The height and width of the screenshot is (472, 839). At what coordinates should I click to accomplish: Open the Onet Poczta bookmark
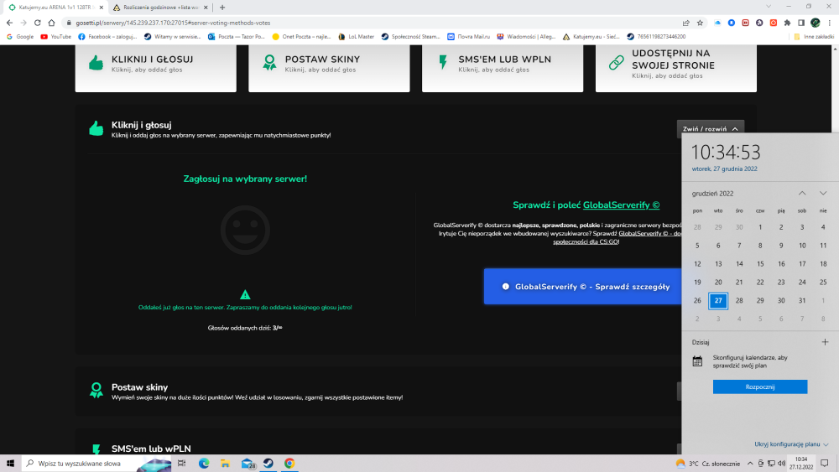(301, 37)
